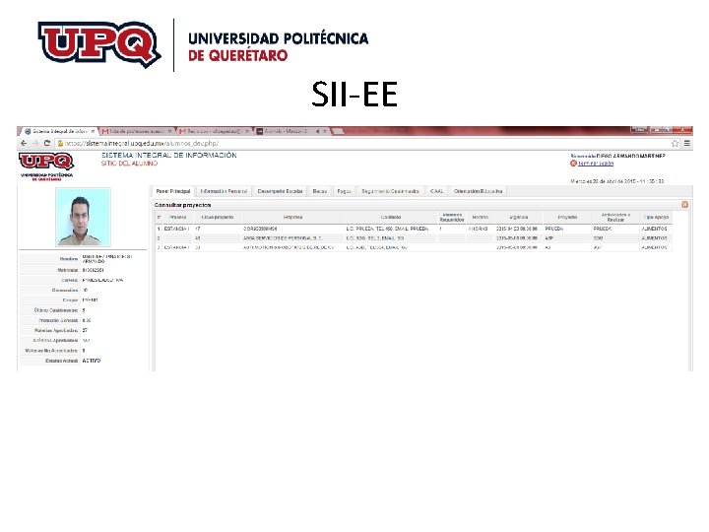Sort by the Alumnos Requeridos column header
This screenshot has height=532, width=709.
[x=452, y=218]
